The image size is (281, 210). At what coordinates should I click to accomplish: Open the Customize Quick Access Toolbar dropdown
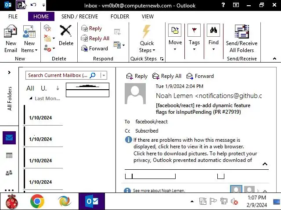(43, 5)
